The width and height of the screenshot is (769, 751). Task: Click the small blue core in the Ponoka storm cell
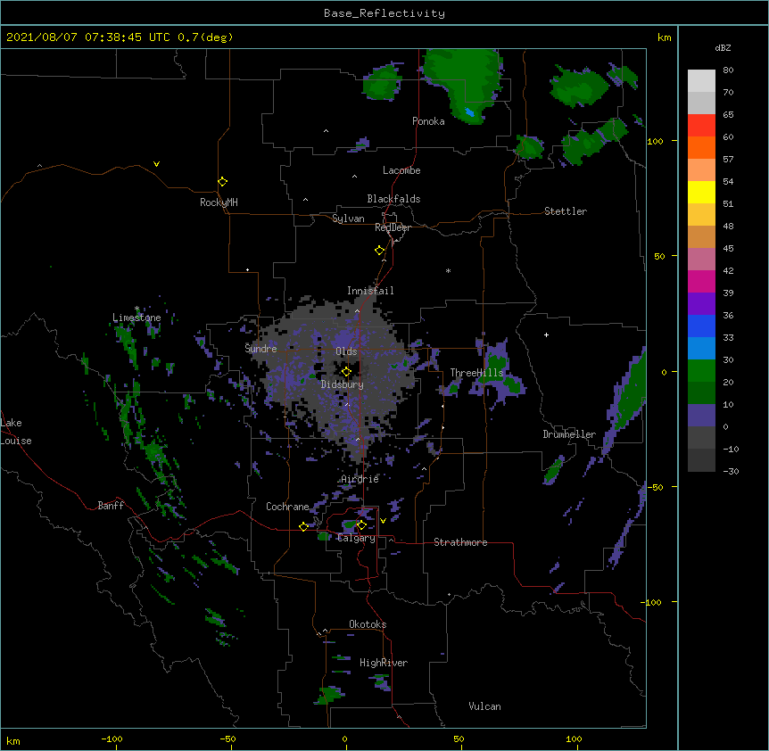470,112
